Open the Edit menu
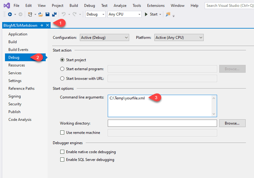 point(29,6)
